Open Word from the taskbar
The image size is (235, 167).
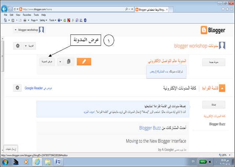58,162
